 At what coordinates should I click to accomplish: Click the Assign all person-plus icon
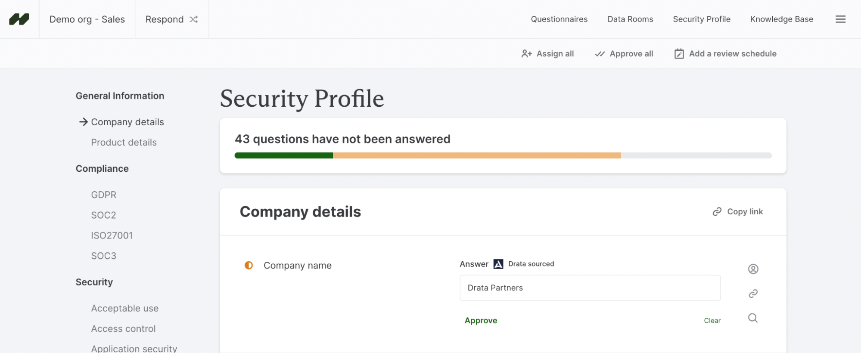[x=526, y=54]
